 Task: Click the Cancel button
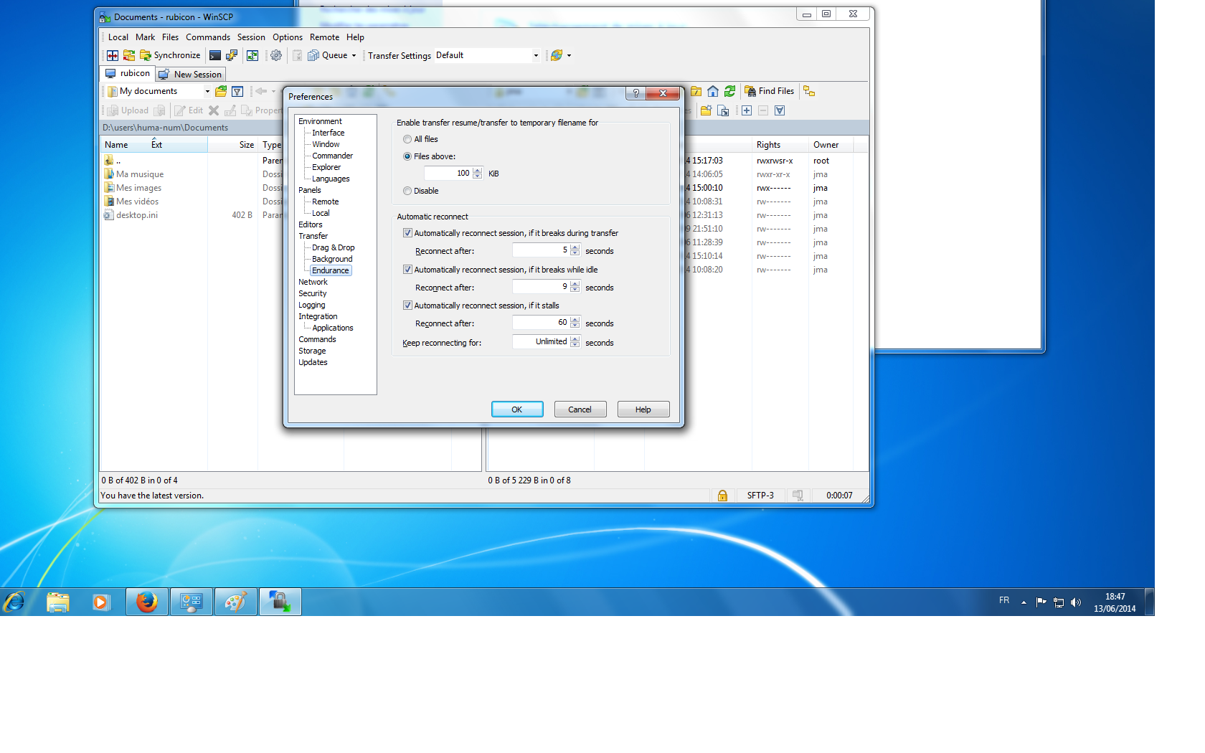click(580, 409)
